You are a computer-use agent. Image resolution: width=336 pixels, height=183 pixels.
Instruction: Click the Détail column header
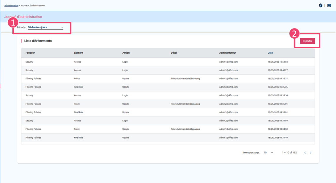(174, 53)
